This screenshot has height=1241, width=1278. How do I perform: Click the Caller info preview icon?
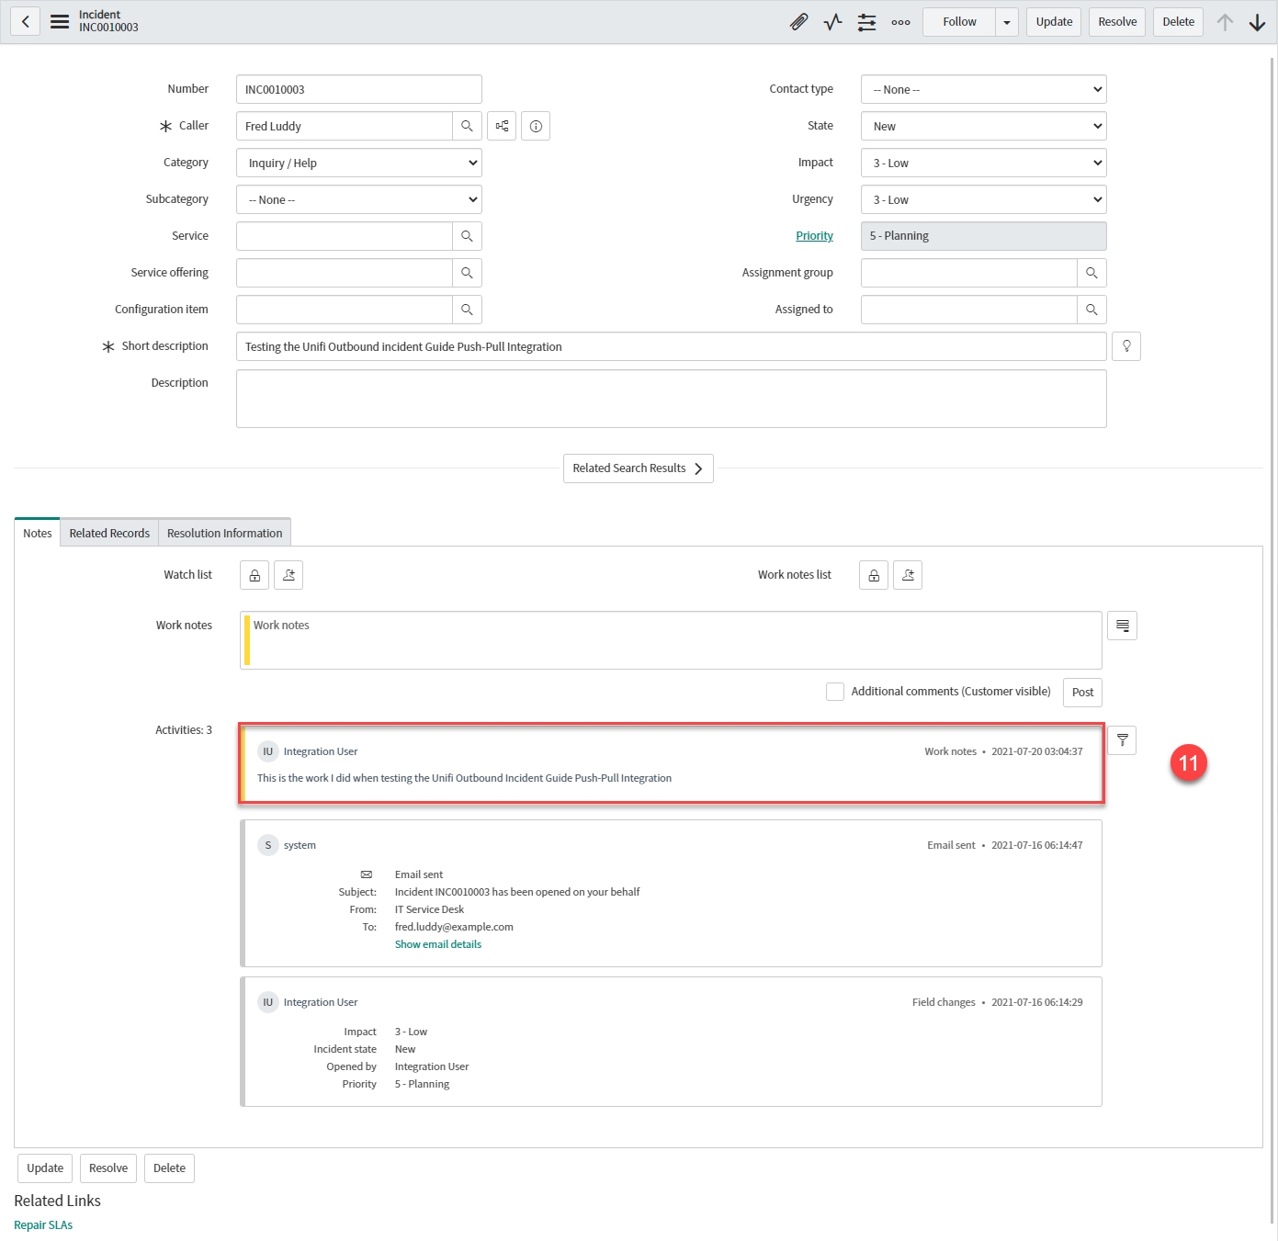[536, 126]
